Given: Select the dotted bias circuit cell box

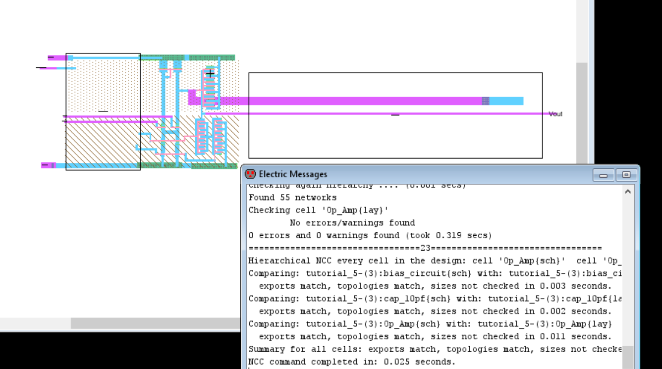Looking at the screenshot, I should coord(103,84).
